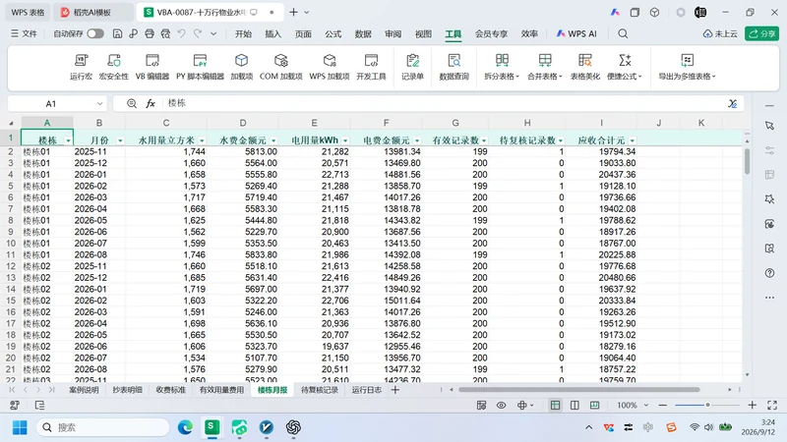Open the 视图 ribbon tab
Screen dimensions: 787x442
[423, 33]
